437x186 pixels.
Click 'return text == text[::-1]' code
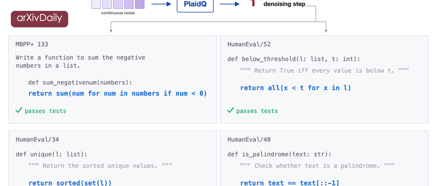290,183
